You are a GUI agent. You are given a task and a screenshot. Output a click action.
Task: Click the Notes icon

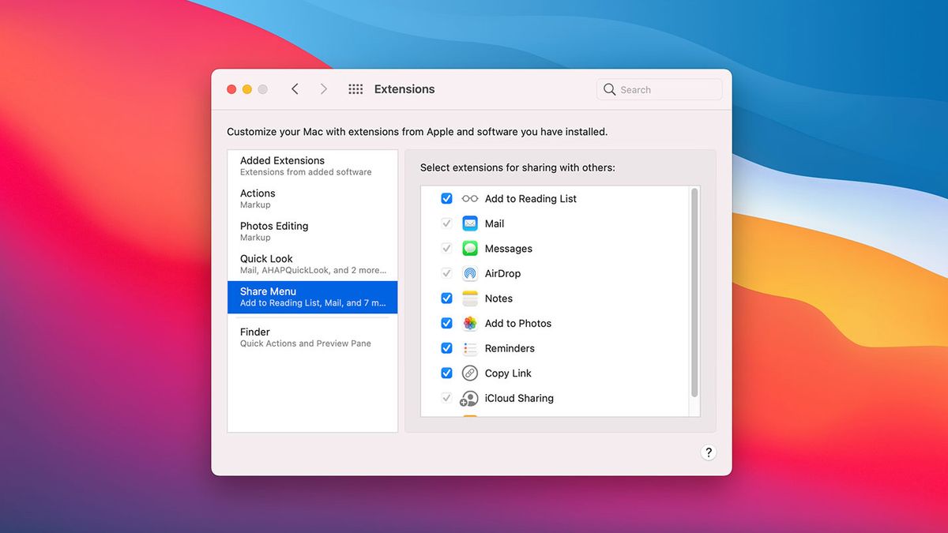tap(469, 298)
